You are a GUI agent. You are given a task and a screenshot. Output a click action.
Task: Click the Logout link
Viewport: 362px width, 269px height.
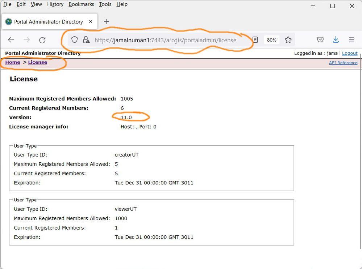(x=350, y=53)
